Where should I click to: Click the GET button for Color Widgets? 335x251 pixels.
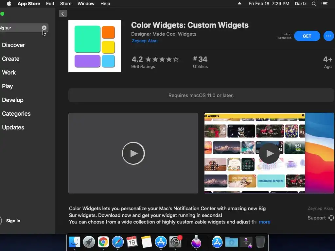click(x=307, y=36)
